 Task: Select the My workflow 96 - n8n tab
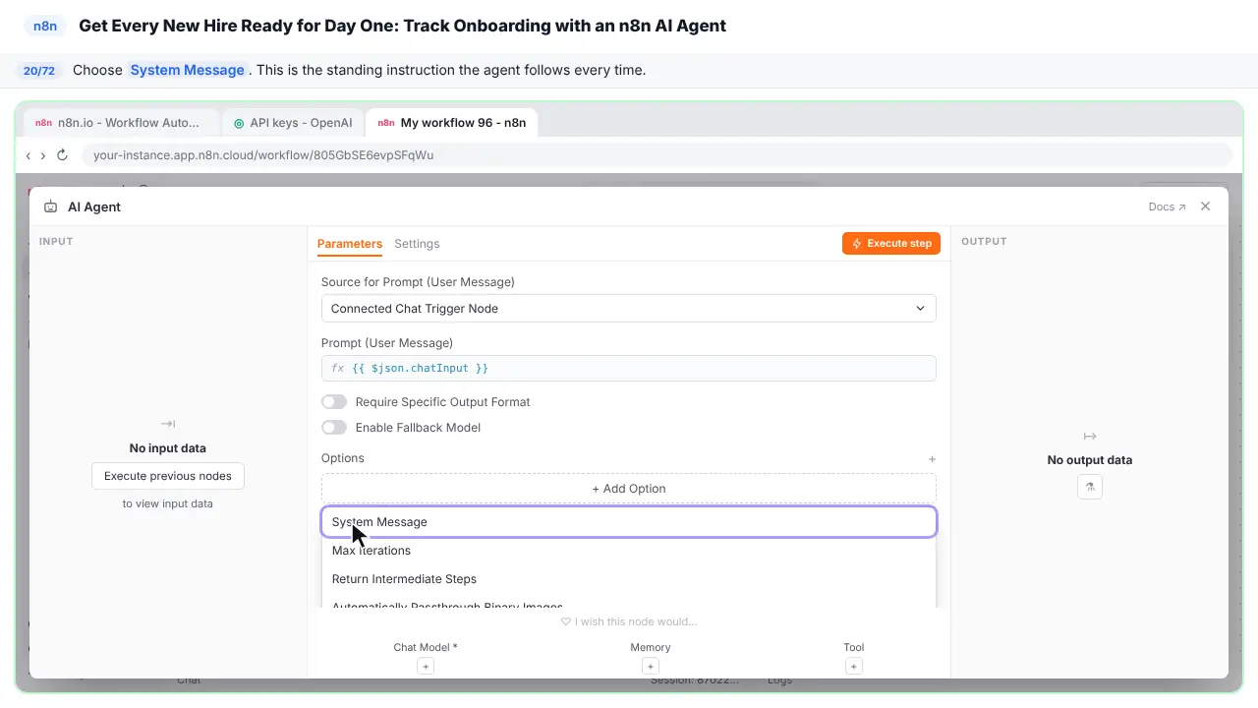click(452, 123)
